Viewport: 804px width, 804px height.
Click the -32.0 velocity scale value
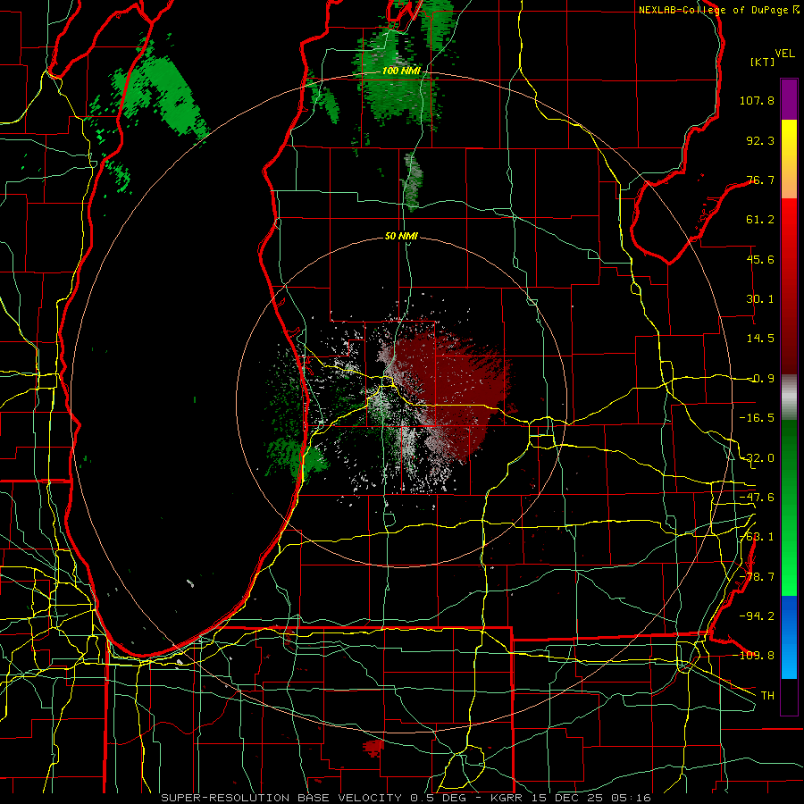(x=757, y=458)
